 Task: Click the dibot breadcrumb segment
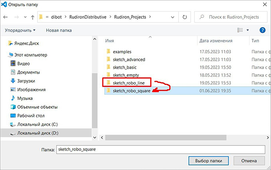[x=56, y=17]
